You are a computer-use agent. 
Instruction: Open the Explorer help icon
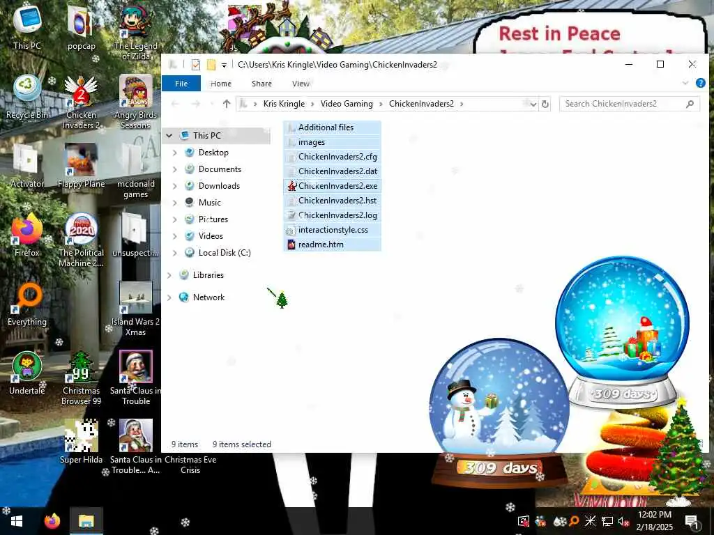pyautogui.click(x=700, y=84)
